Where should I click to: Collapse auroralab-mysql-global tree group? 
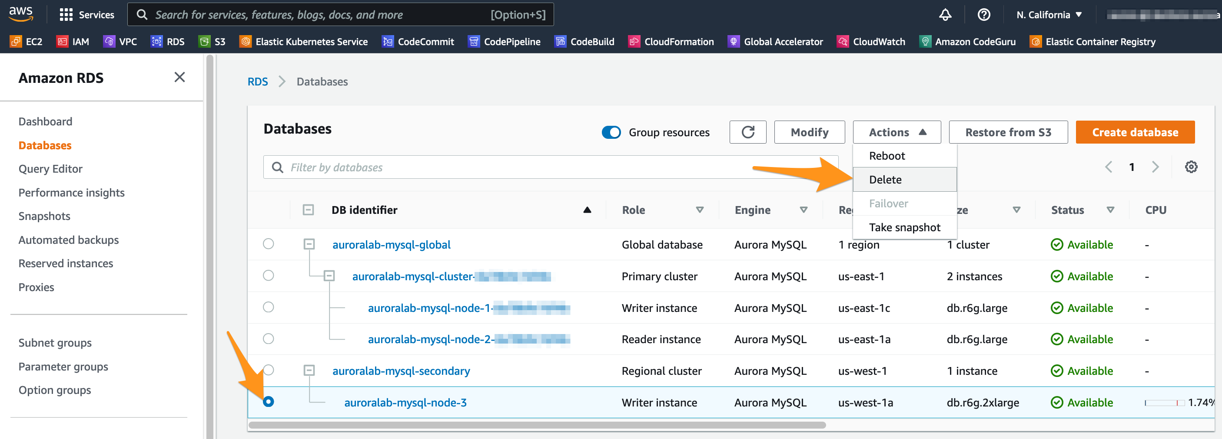click(x=309, y=244)
